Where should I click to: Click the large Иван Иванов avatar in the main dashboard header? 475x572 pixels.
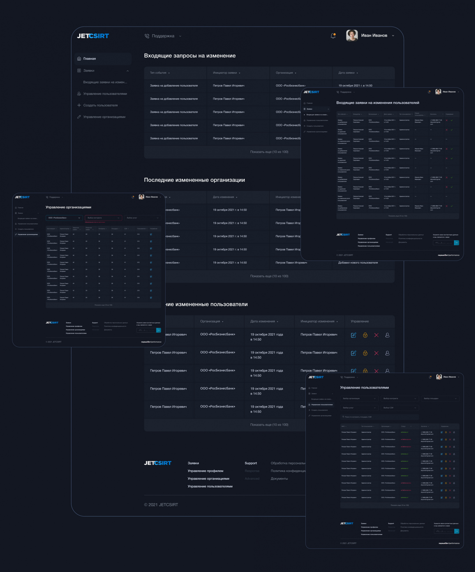tap(352, 36)
